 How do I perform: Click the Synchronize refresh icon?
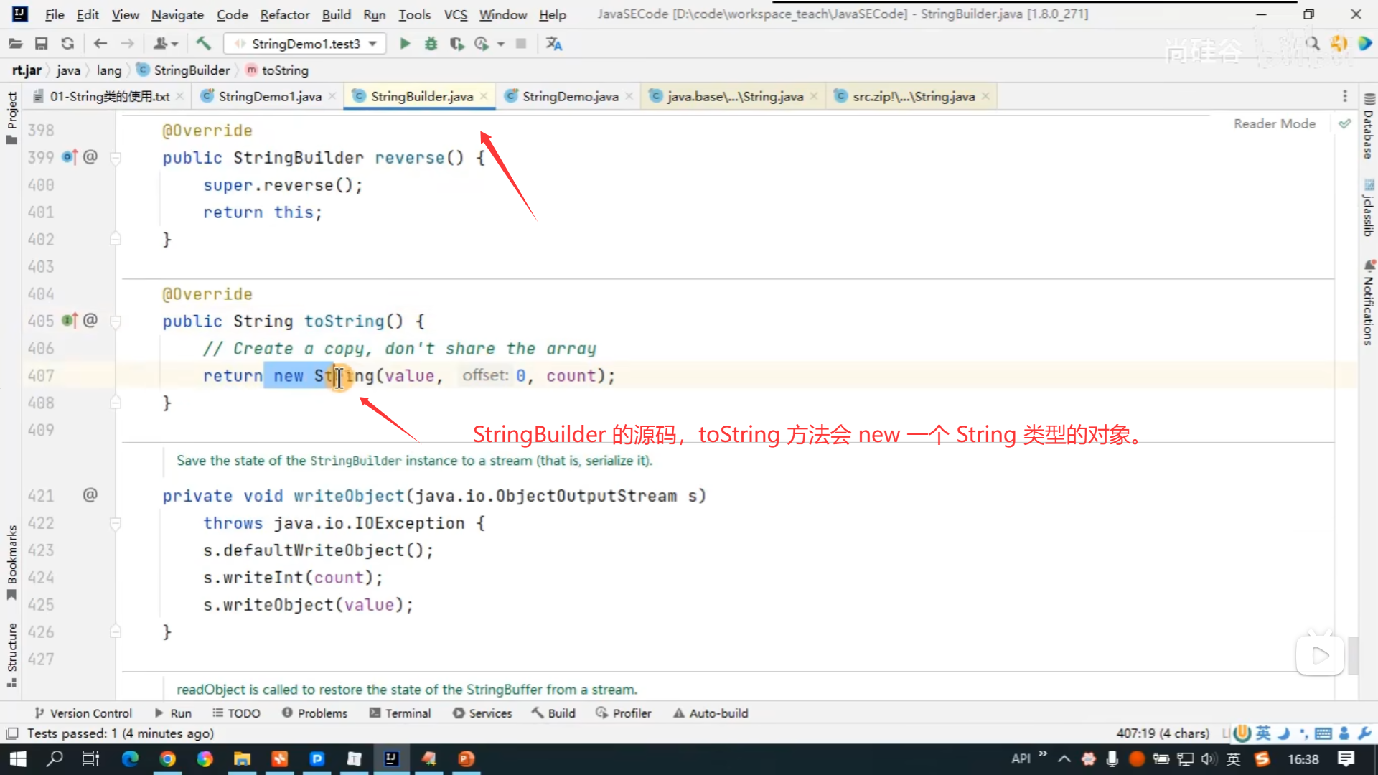(67, 44)
